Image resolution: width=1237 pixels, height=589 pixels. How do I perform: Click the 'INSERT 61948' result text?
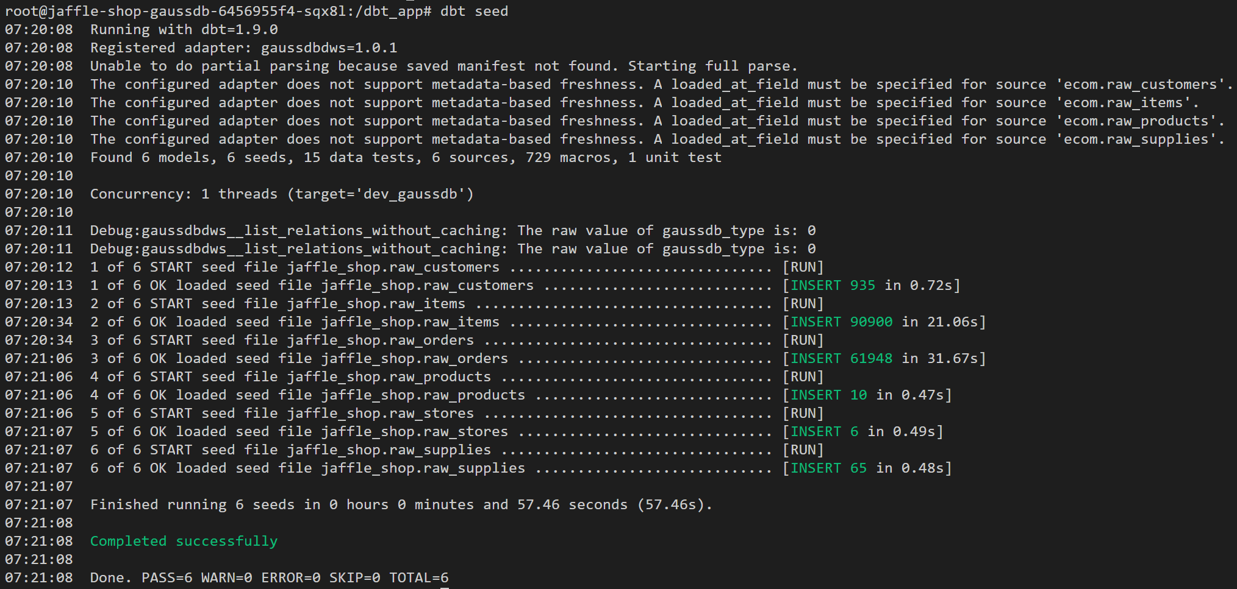point(841,358)
